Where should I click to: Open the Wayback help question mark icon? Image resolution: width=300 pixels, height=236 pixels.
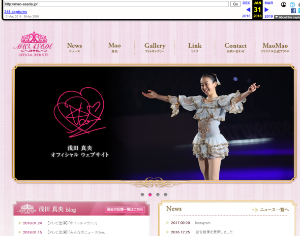click(292, 5)
